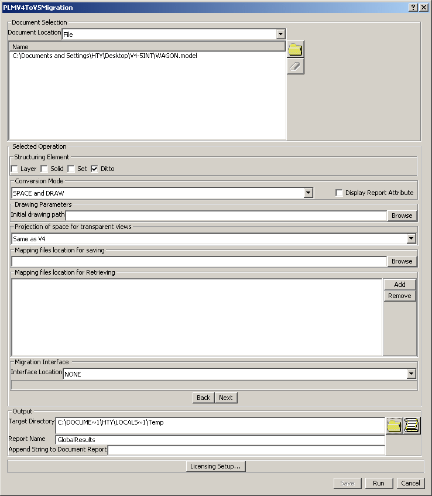
Task: Click the Name column header
Action: (x=148, y=46)
